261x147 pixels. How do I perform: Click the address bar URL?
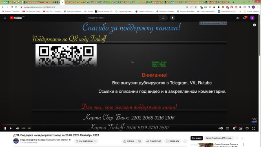[x=39, y=7]
